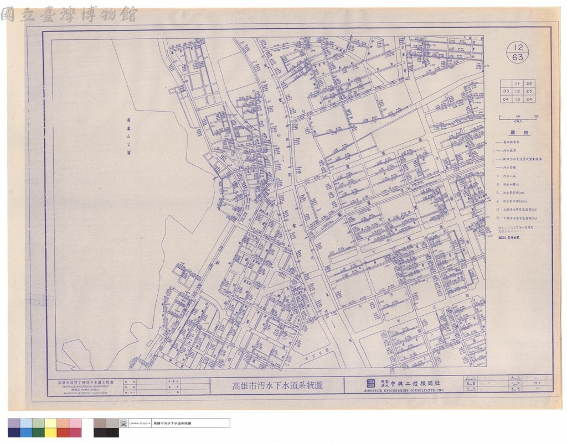
Task: Click the "U" upstream invert legend entry
Action: (517, 210)
